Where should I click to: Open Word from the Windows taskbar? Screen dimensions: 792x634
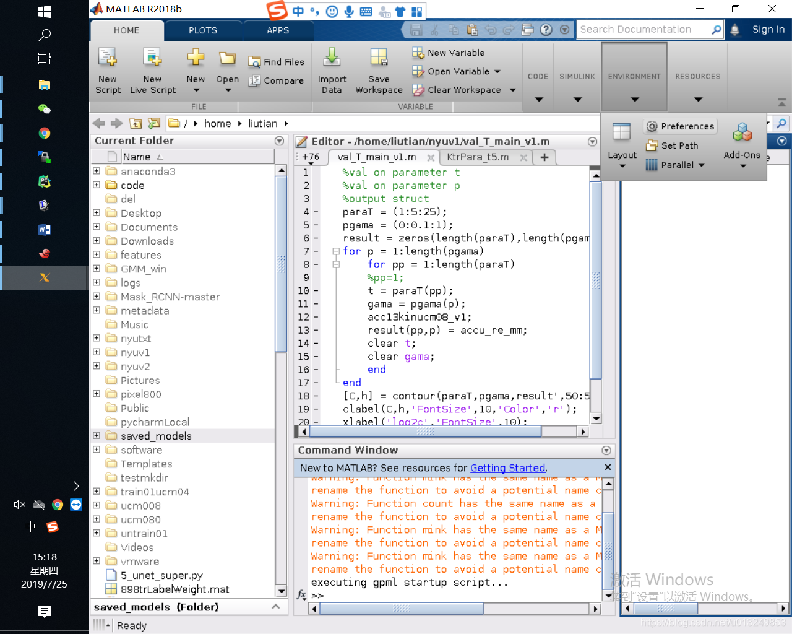44,230
